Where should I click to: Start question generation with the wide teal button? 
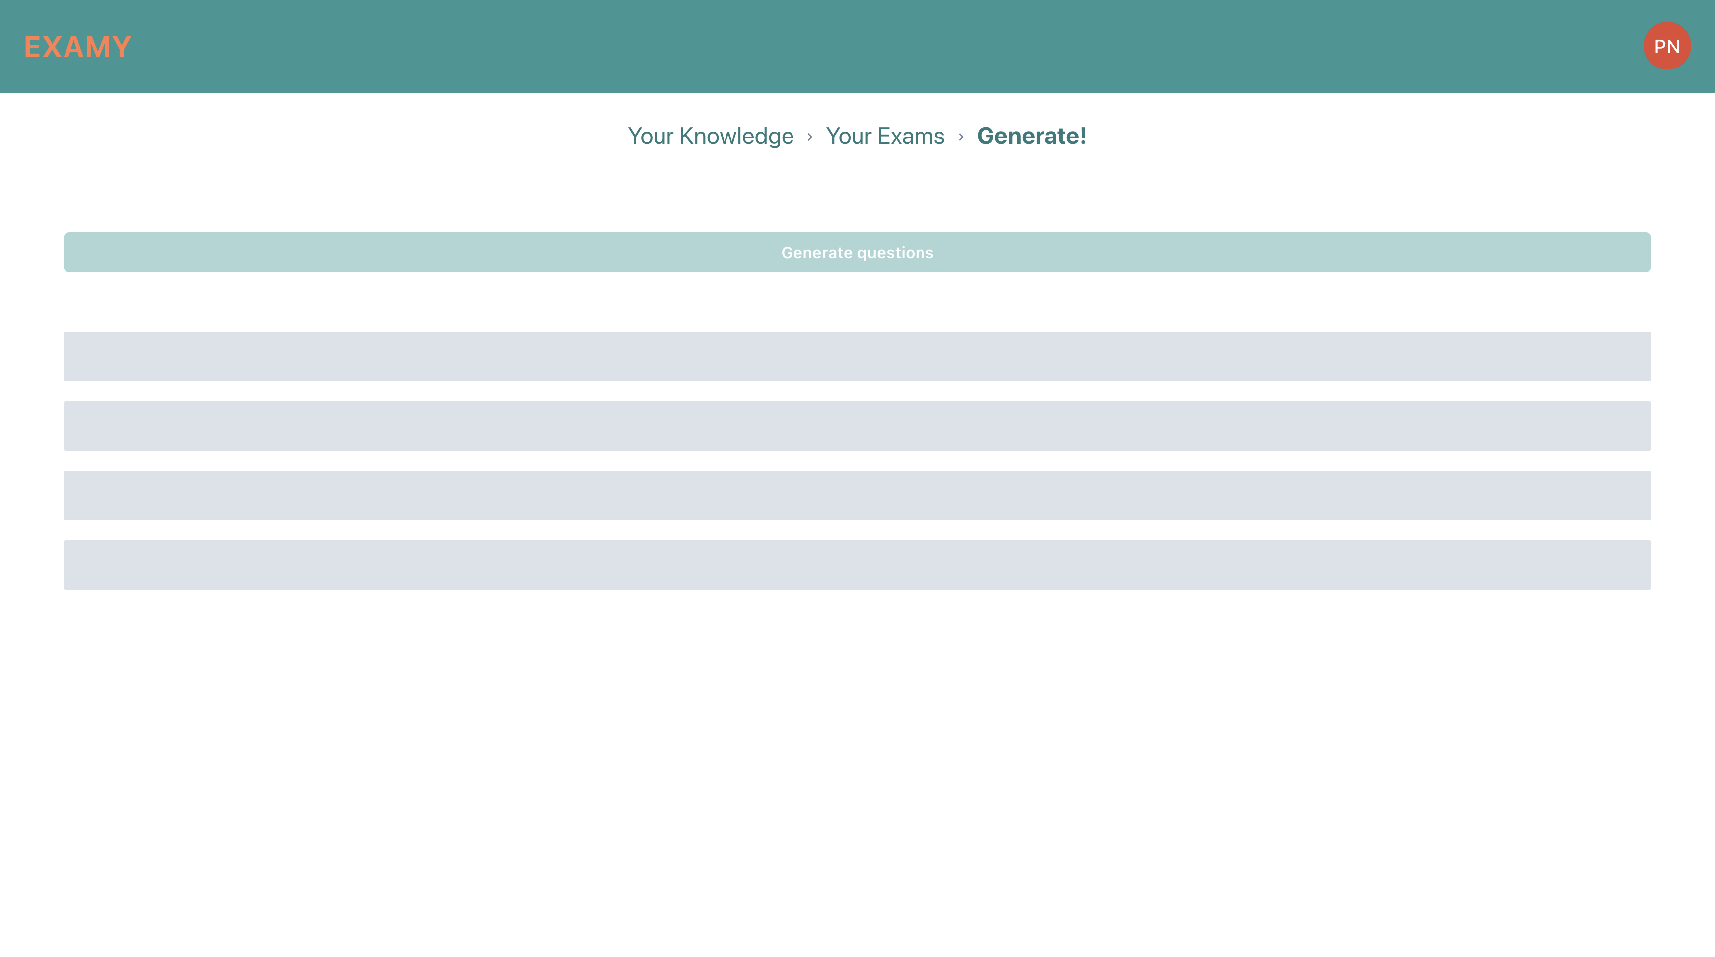pos(857,252)
